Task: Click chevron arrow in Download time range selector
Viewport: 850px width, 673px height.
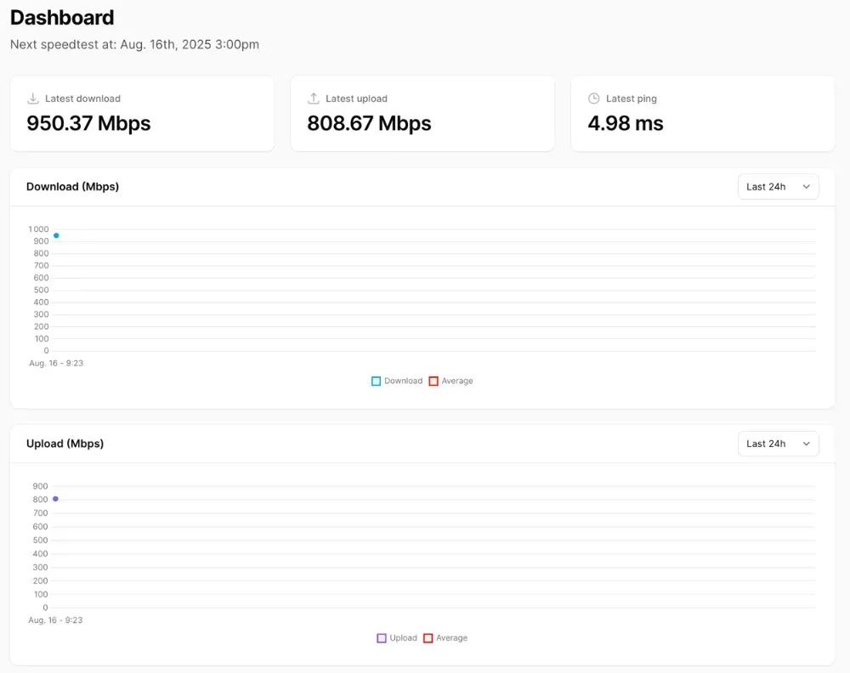Action: [x=806, y=187]
